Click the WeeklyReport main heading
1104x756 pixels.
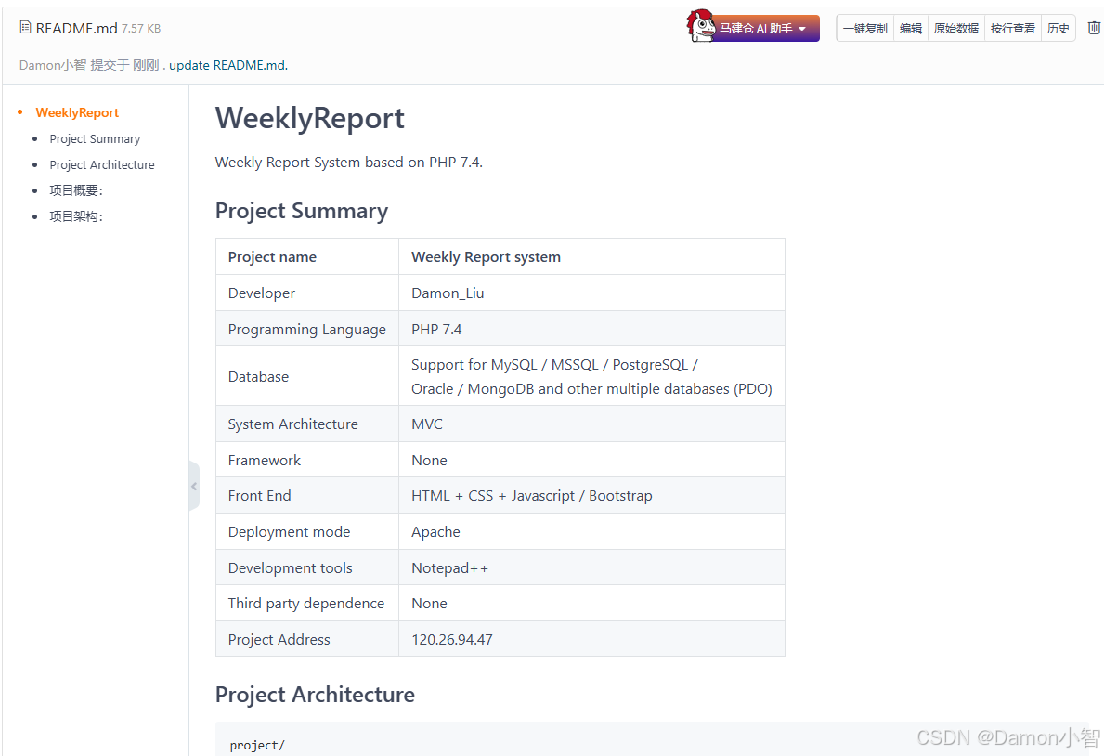coord(310,118)
